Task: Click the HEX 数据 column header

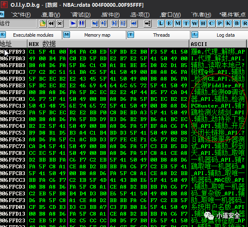Action: tap(108, 44)
